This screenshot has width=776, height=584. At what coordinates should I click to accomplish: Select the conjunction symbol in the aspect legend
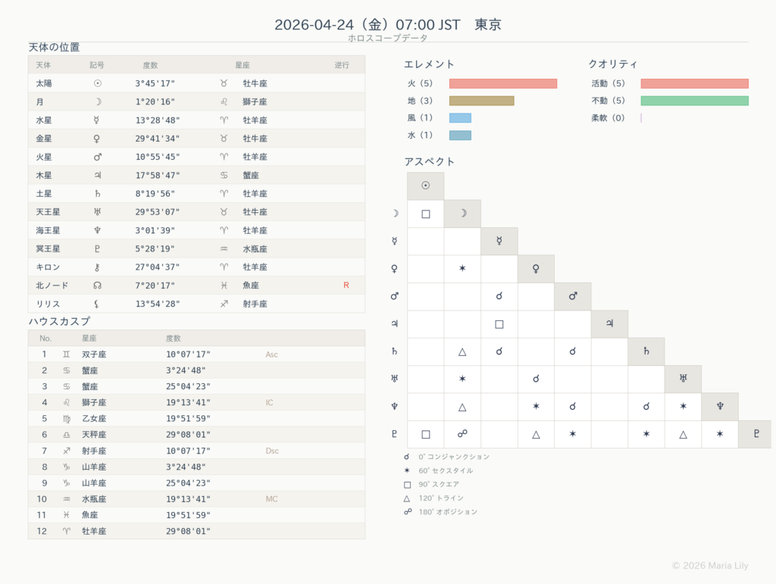[x=408, y=457]
